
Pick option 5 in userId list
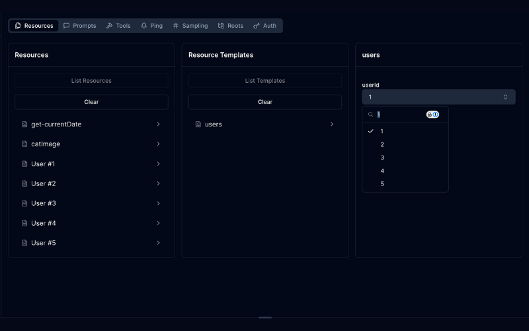[405, 184]
